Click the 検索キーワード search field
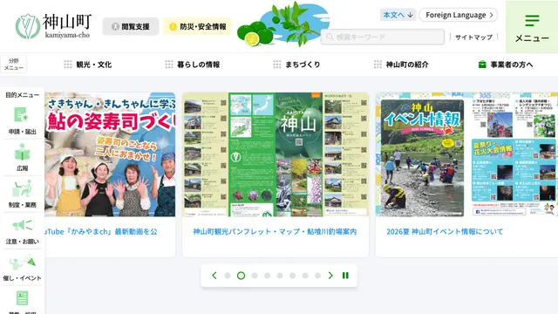Viewport: 558px width, 314px height. point(383,37)
